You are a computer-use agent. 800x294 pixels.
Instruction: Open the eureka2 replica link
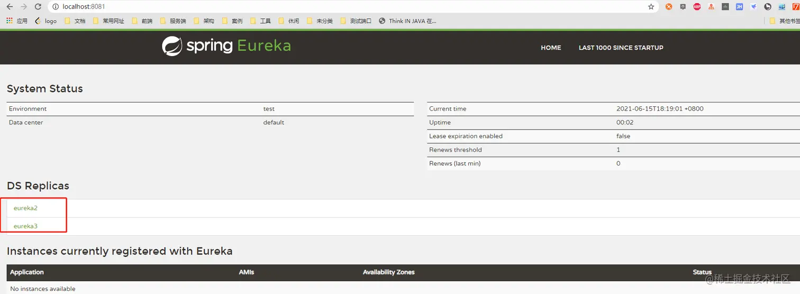point(25,208)
